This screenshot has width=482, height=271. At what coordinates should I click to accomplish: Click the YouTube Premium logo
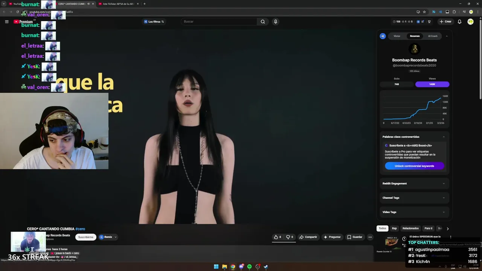point(23,22)
